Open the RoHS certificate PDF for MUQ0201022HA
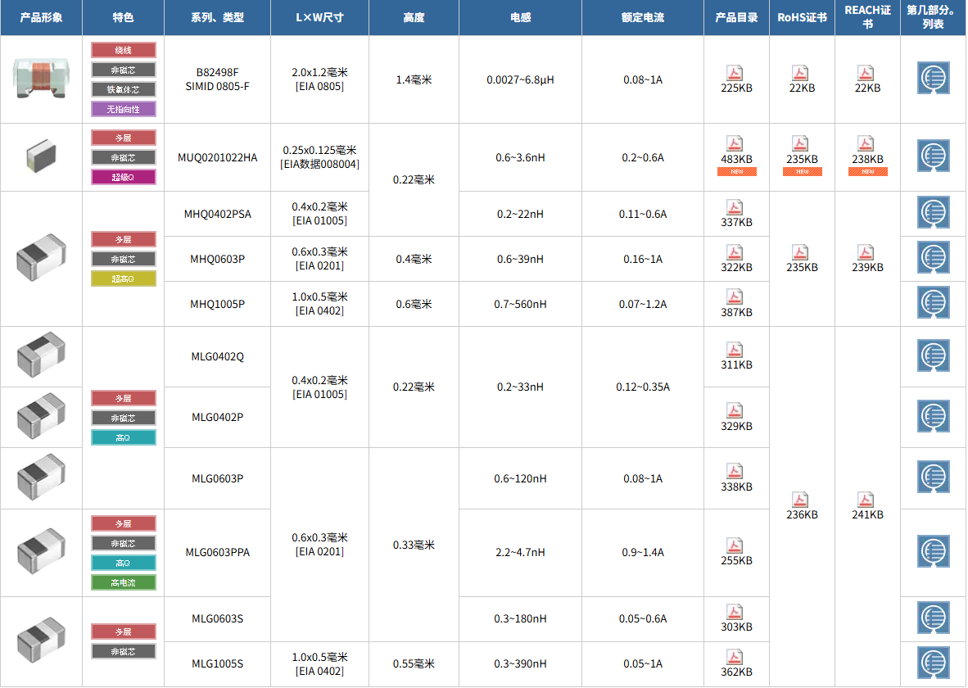Viewport: 968px width, 688px height. (800, 144)
